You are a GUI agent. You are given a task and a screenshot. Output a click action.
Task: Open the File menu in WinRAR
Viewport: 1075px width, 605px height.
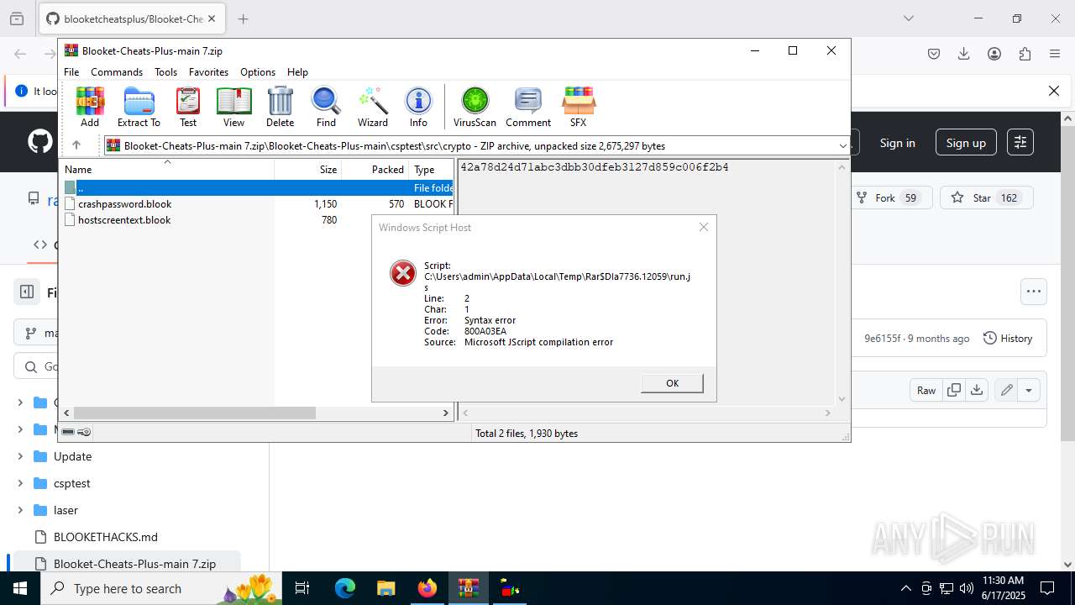pos(71,72)
